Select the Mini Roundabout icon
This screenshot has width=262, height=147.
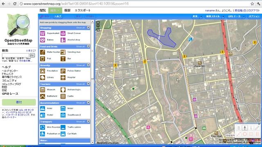tap(43, 127)
